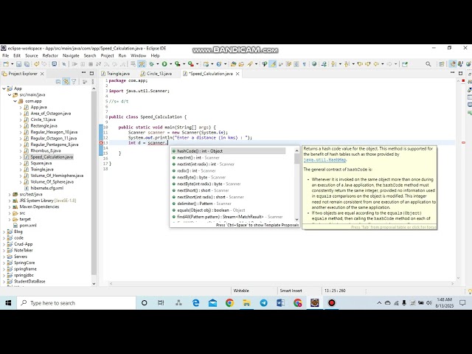472x354 pixels.
Task: Click the Windows taskbar search box
Action: [x=76, y=303]
